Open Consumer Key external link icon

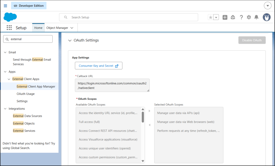[x=117, y=66]
